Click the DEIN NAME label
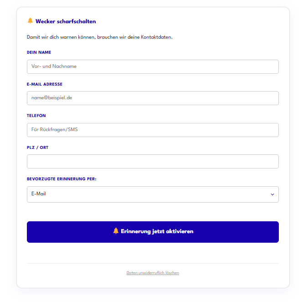Image resolution: width=308 pixels, height=306 pixels. [x=39, y=52]
